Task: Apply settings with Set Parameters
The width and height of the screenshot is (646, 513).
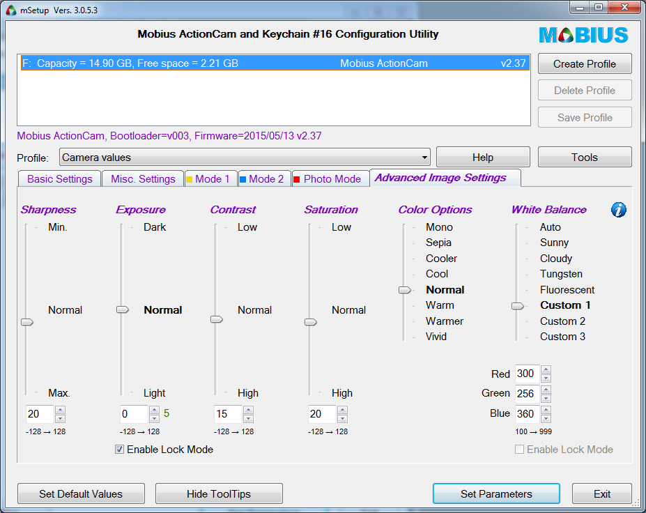Action: (496, 493)
